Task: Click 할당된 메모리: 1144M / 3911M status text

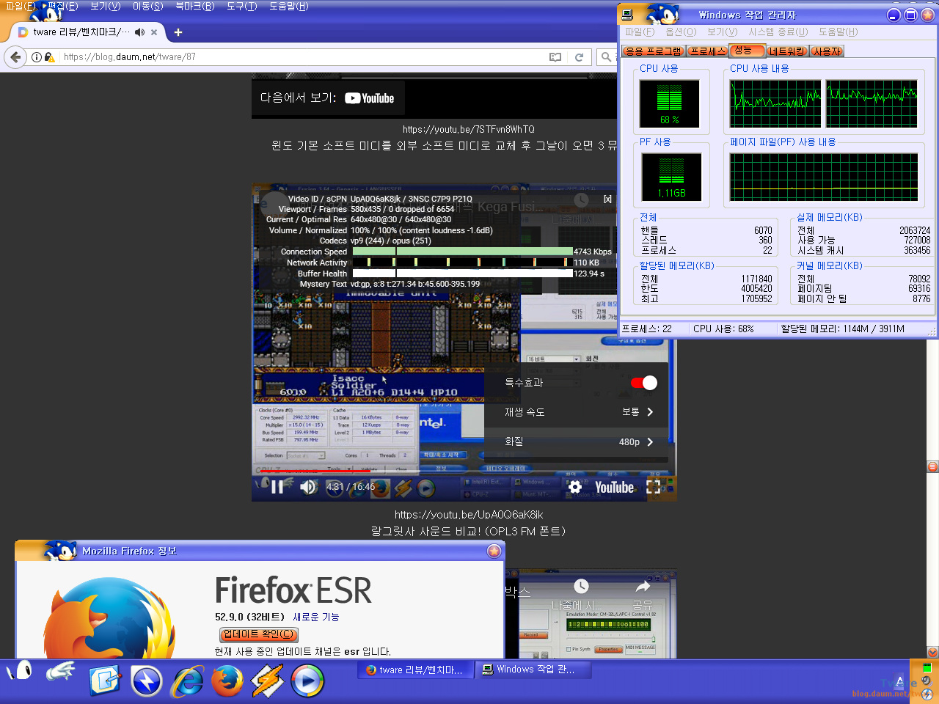Action: 842,329
